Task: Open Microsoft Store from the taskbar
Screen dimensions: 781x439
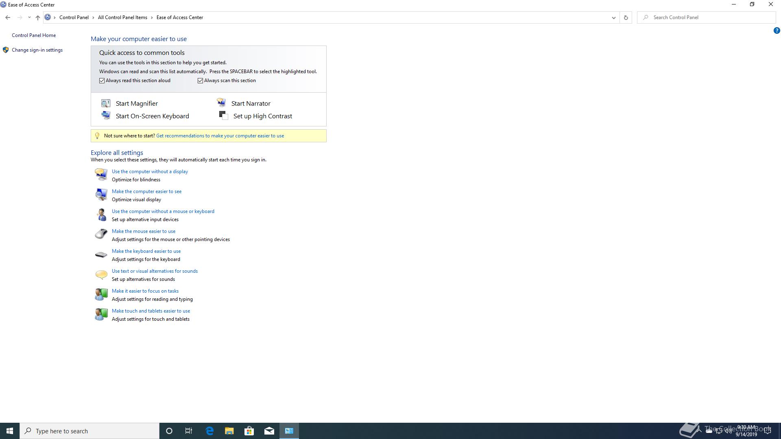Action: coord(249,431)
